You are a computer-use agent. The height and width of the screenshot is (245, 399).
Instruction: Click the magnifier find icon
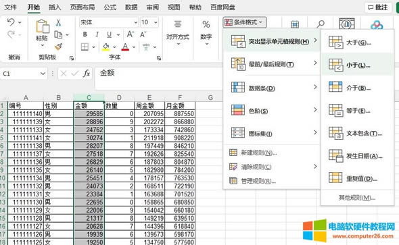coord(321,24)
